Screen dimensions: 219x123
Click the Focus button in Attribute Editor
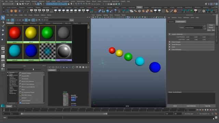pyautogui.click(x=211, y=25)
